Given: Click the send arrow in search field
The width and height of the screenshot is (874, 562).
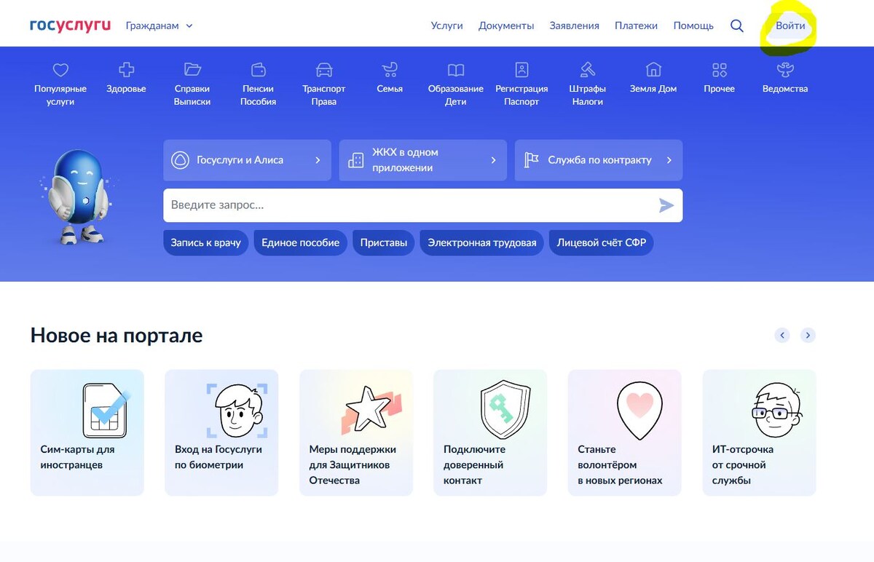Looking at the screenshot, I should (x=666, y=205).
